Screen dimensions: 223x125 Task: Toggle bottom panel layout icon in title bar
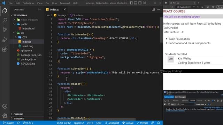(x=136, y=3)
